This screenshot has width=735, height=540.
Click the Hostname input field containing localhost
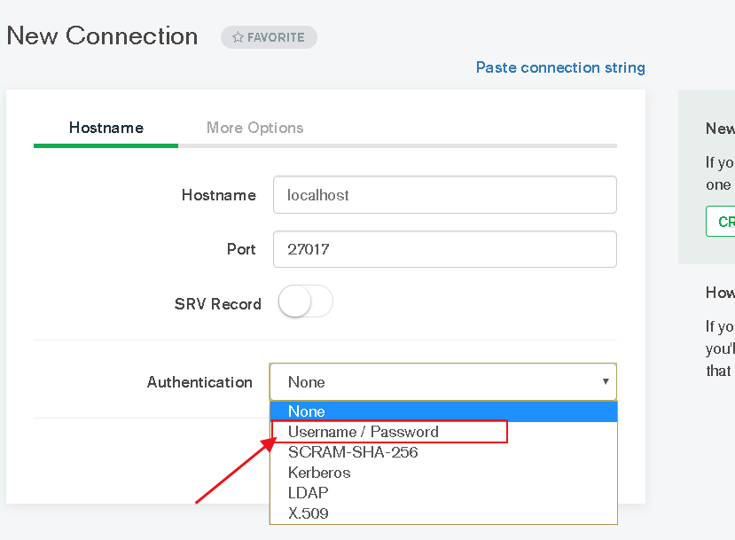(x=444, y=195)
